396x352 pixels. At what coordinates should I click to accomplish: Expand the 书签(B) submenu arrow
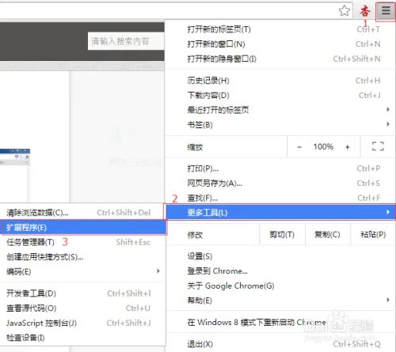point(388,124)
